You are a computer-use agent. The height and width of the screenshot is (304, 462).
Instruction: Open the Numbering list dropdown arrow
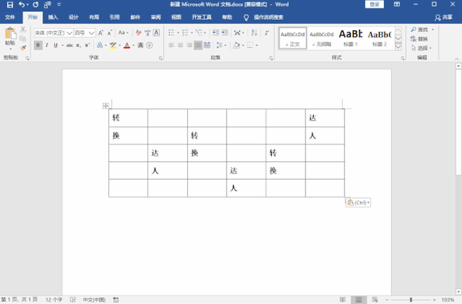point(192,33)
